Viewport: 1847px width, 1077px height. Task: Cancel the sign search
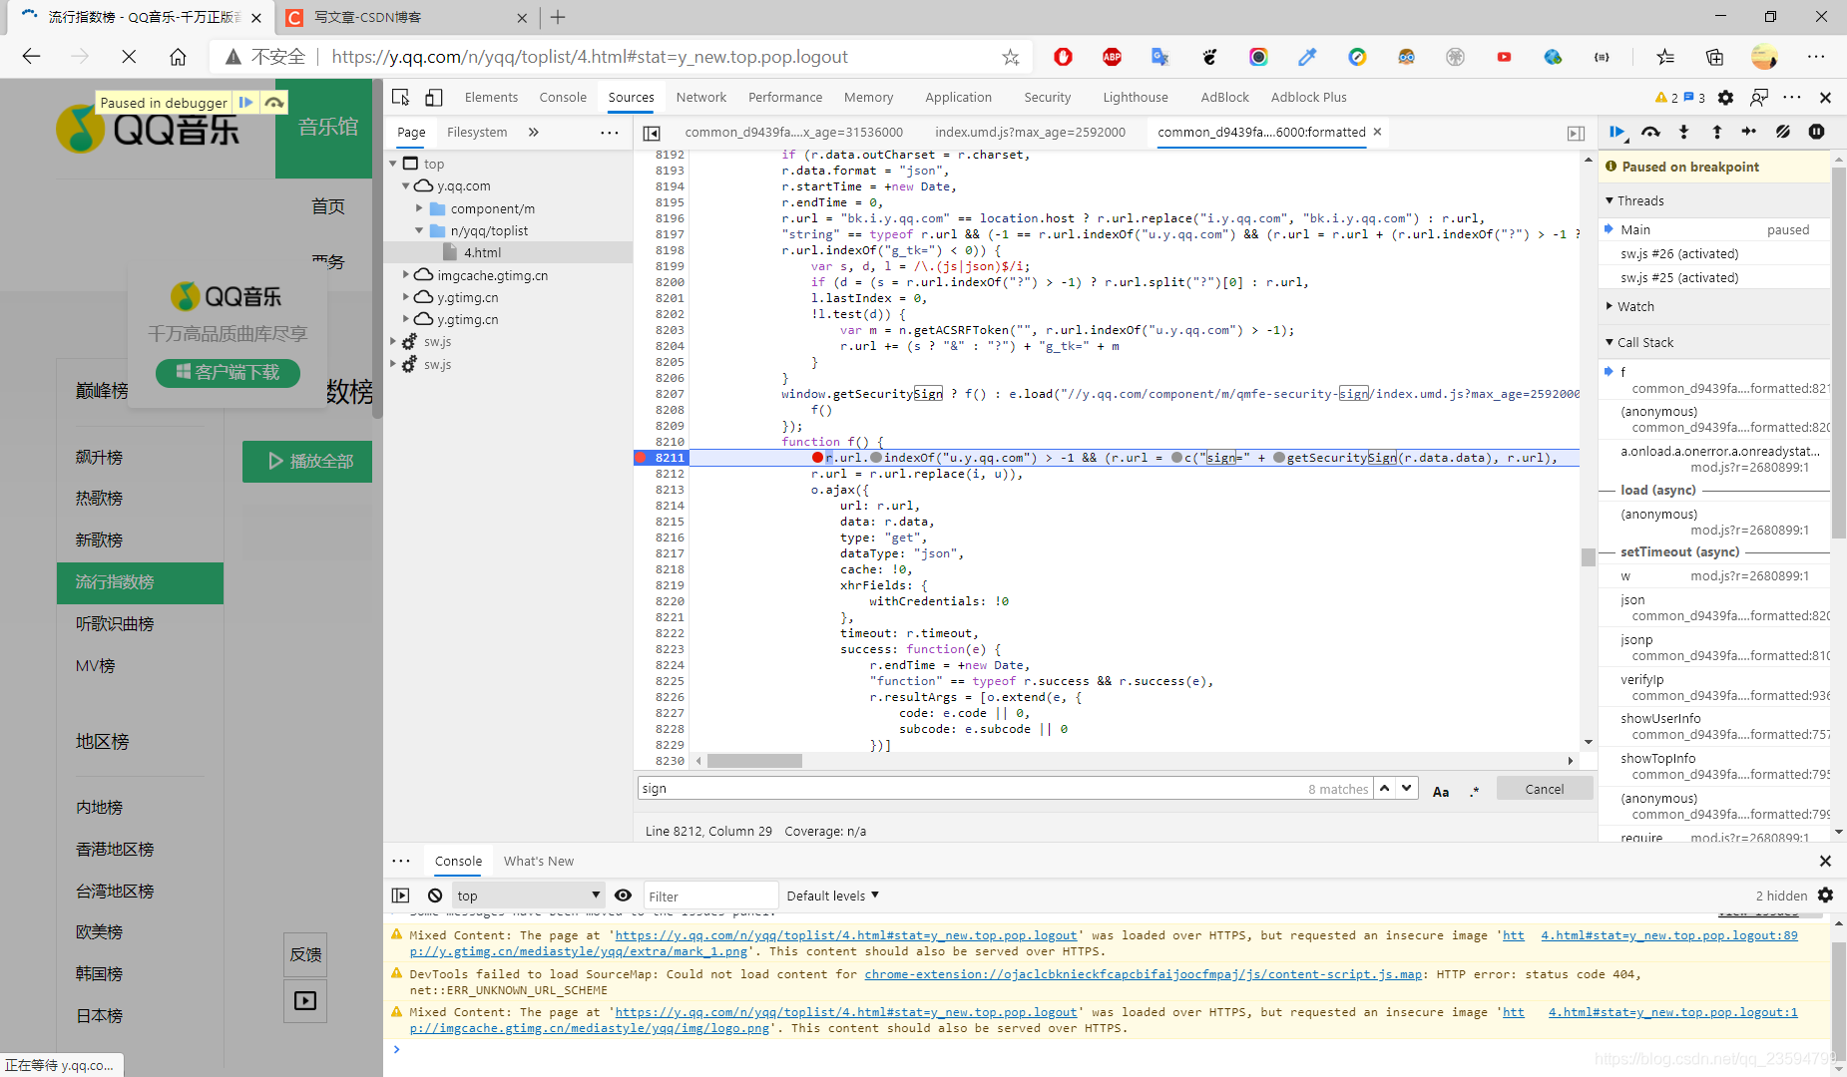(x=1544, y=789)
